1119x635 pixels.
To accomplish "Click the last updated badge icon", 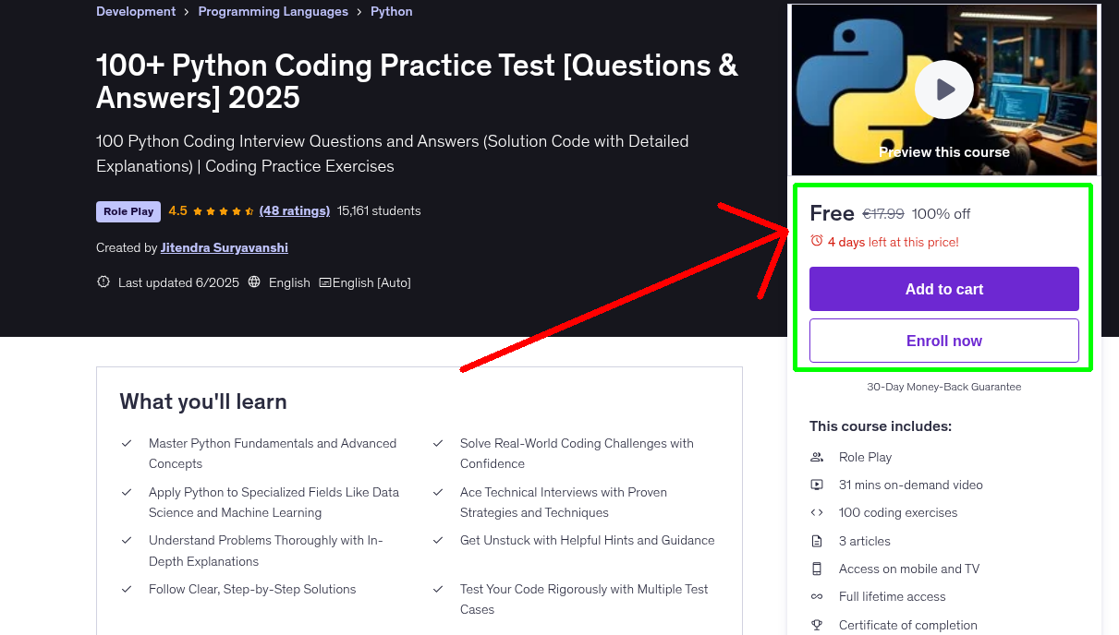I will [103, 282].
